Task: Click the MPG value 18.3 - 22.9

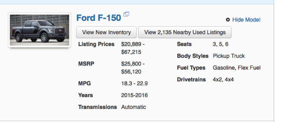Action: [x=134, y=83]
